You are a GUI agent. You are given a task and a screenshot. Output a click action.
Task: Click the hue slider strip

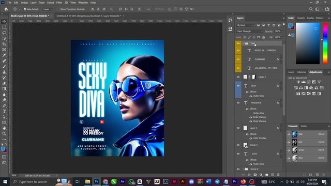[x=325, y=43]
